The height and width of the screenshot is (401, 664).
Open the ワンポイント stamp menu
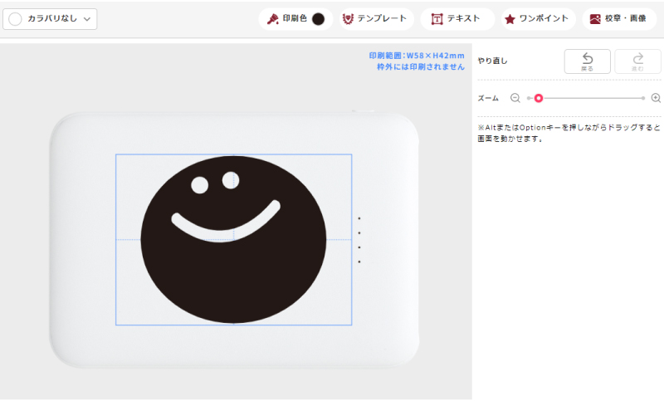tap(538, 19)
